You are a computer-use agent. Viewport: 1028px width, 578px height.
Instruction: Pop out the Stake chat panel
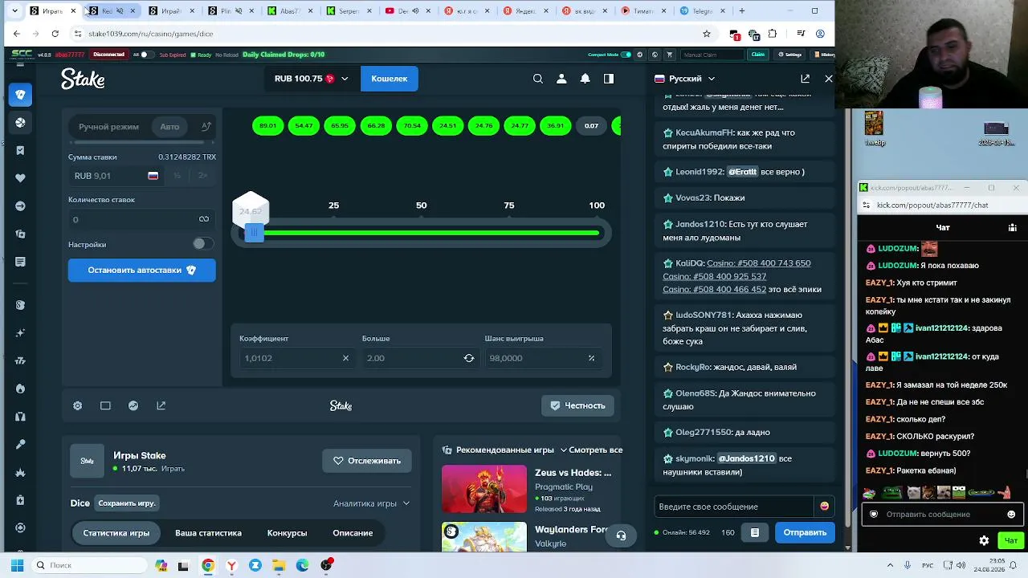pyautogui.click(x=805, y=79)
